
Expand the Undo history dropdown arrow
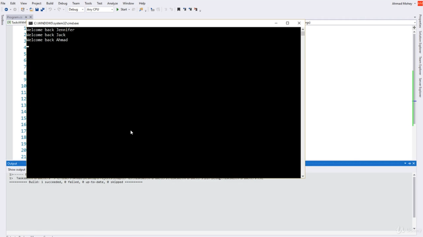point(54,9)
